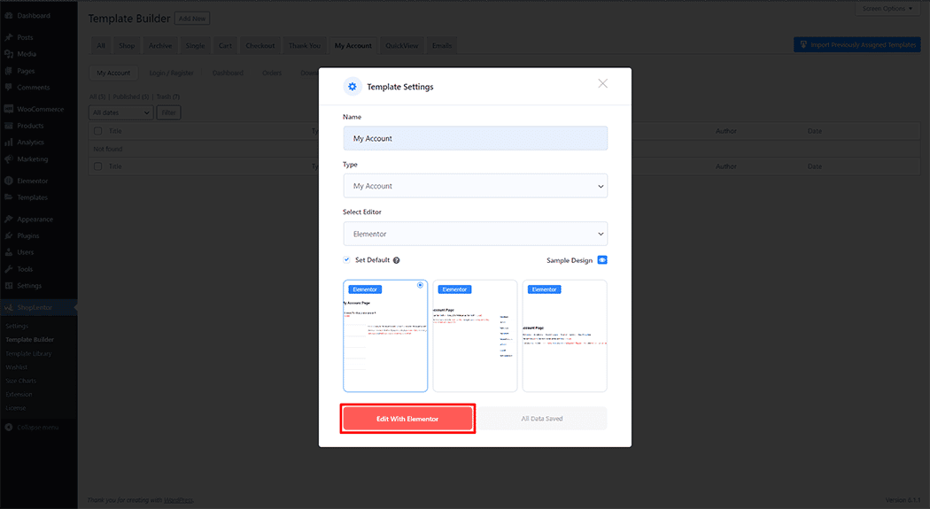This screenshot has width=930, height=509.
Task: Click the Marketing megaphone icon in sidebar
Action: [8, 159]
